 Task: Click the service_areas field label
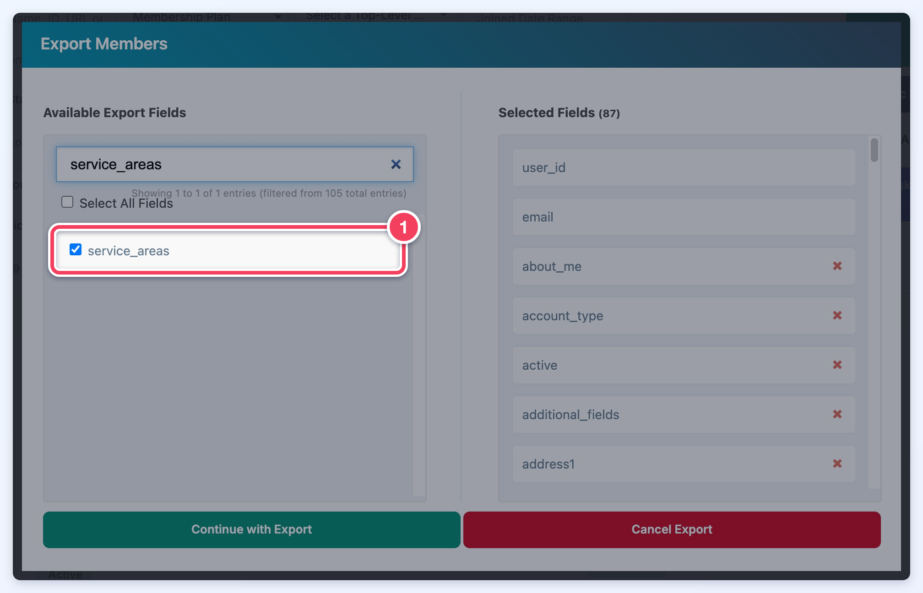click(129, 251)
